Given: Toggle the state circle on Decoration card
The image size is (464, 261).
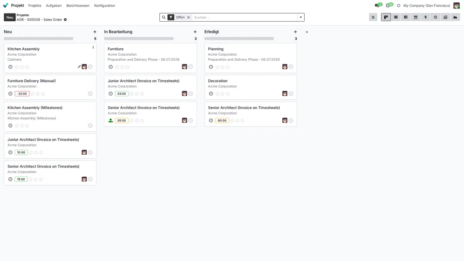Looking at the screenshot, I should (291, 94).
